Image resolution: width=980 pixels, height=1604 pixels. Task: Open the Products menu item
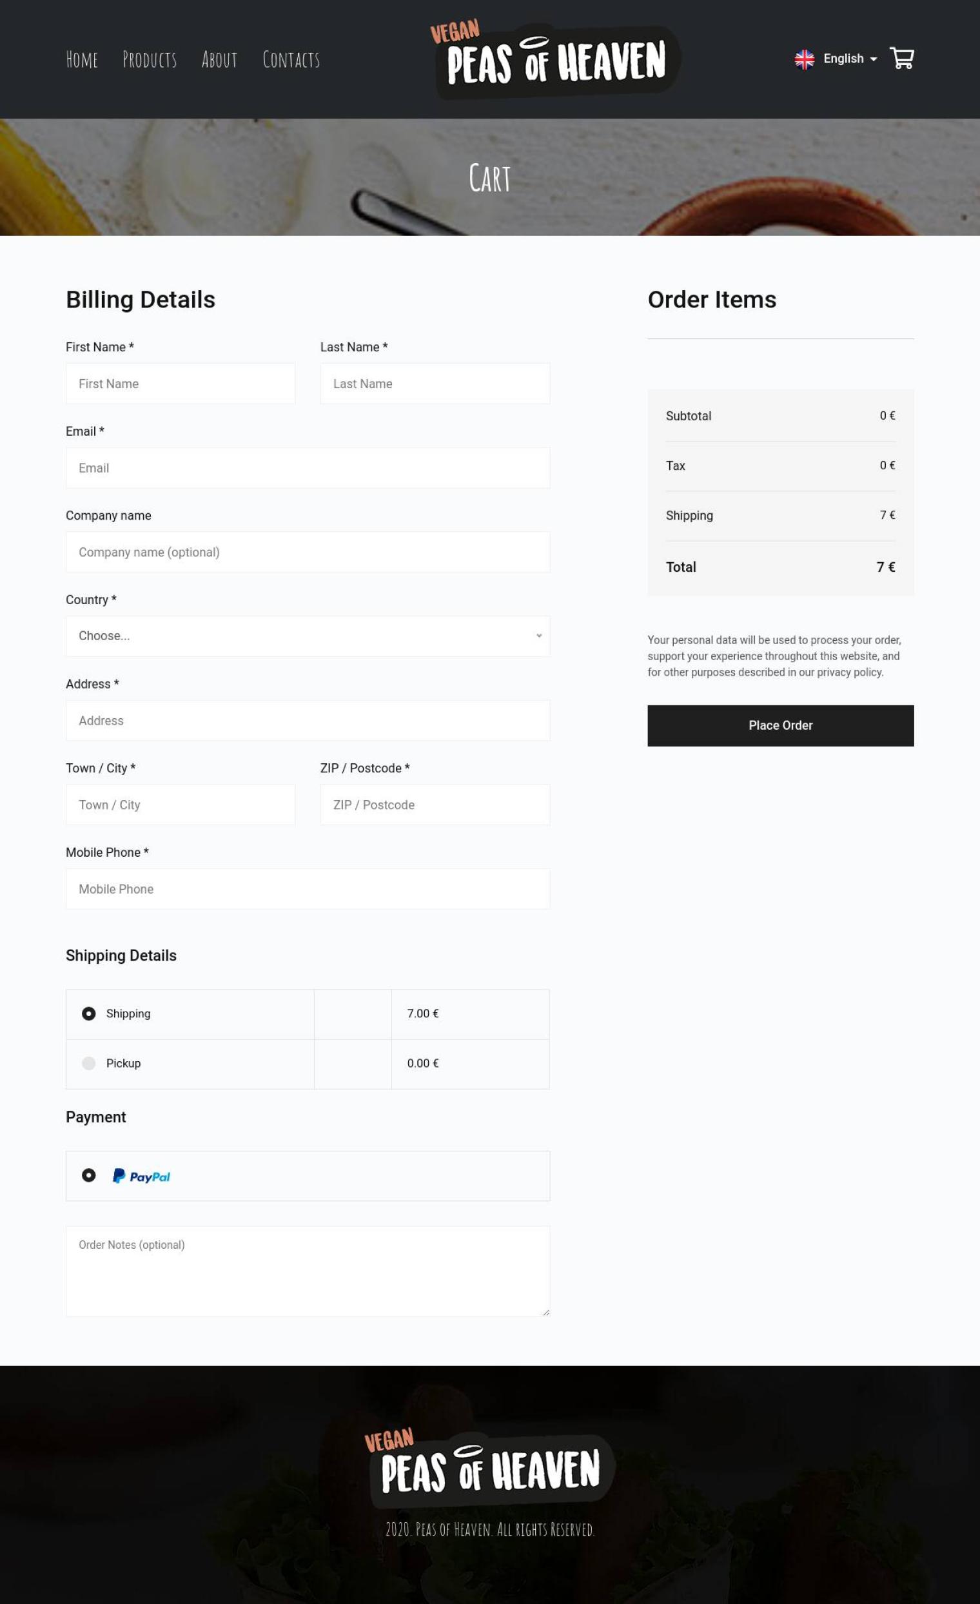click(150, 60)
